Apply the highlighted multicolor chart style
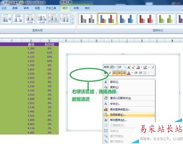 (107, 19)
